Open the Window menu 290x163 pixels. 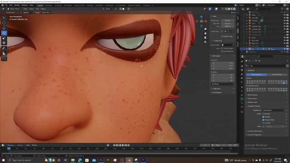(x=24, y=5)
